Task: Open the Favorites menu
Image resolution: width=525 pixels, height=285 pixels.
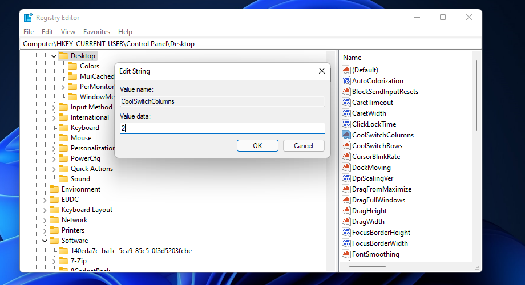Action: [x=97, y=32]
